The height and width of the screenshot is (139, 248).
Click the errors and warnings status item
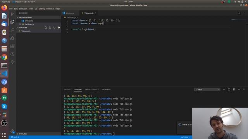(15, 137)
